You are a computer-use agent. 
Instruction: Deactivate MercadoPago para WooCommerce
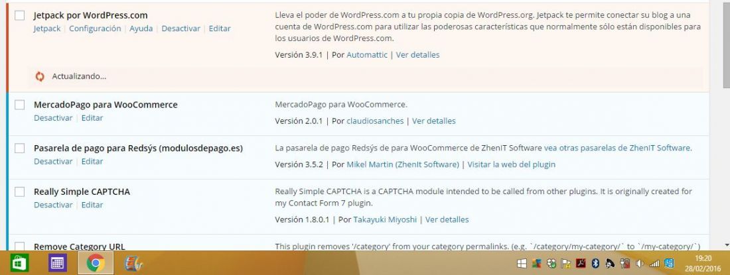(53, 118)
